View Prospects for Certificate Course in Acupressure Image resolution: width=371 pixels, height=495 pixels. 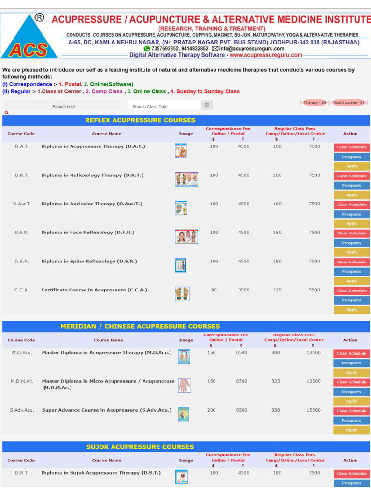click(352, 300)
